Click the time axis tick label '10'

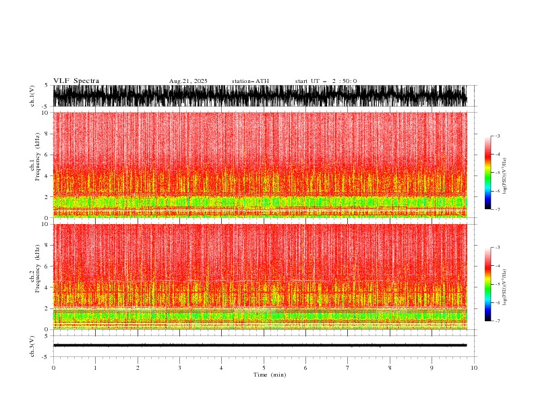pyautogui.click(x=474, y=368)
